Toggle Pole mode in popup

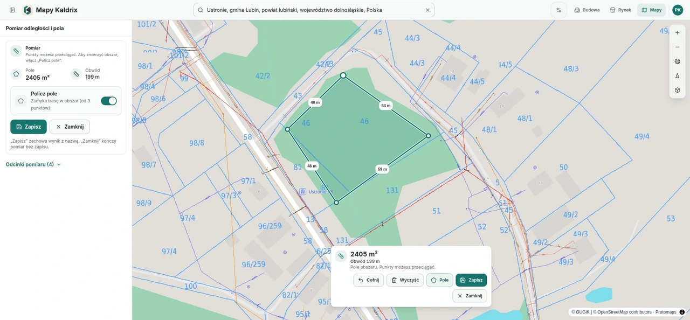click(x=440, y=280)
